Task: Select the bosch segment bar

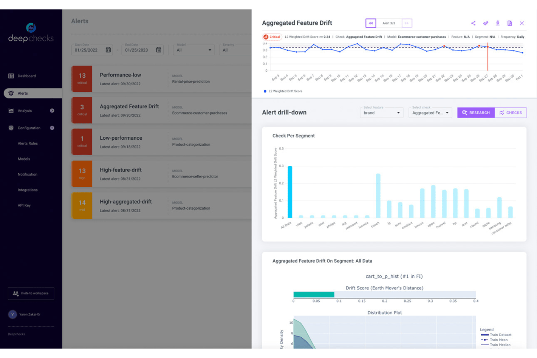Action: (378, 196)
